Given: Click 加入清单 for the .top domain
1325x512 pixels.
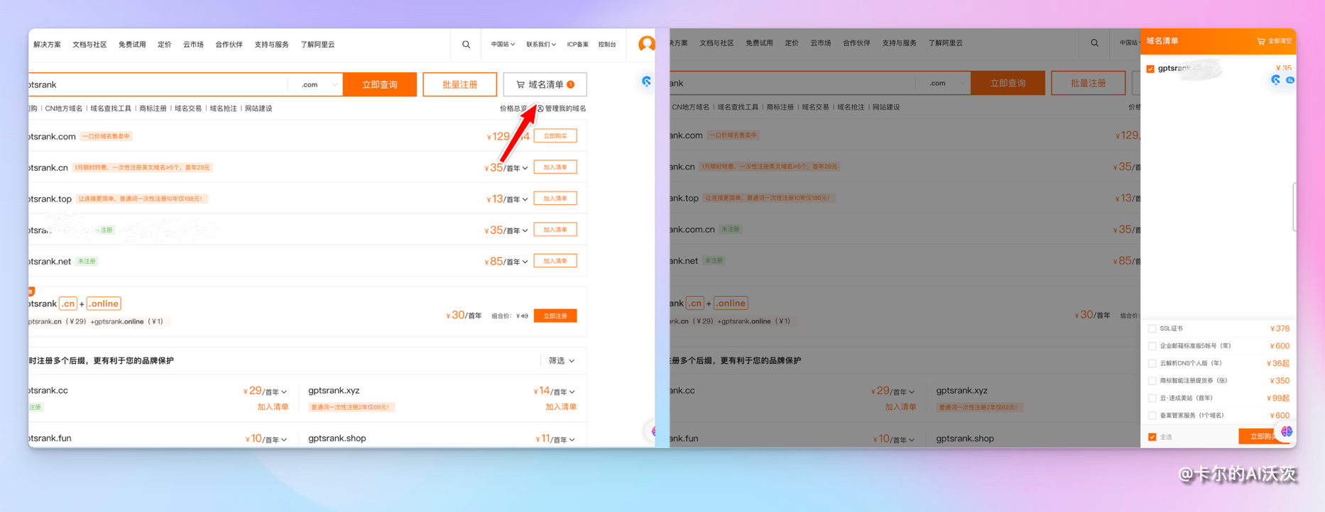Looking at the screenshot, I should pos(555,199).
